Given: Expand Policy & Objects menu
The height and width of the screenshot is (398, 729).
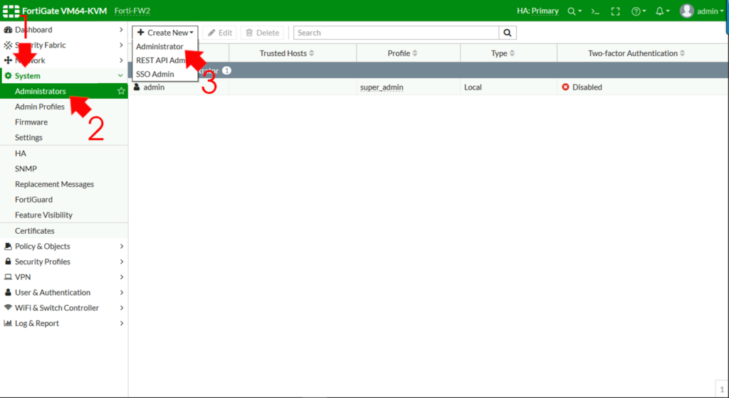Looking at the screenshot, I should click(64, 246).
